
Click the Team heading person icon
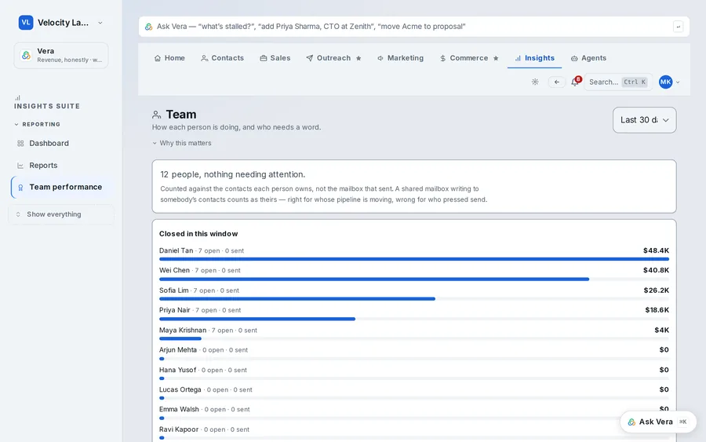(x=156, y=115)
